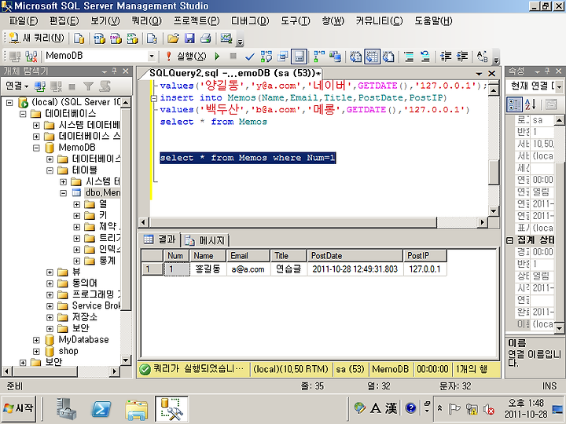Click the Increase Indent icon

click(462, 57)
